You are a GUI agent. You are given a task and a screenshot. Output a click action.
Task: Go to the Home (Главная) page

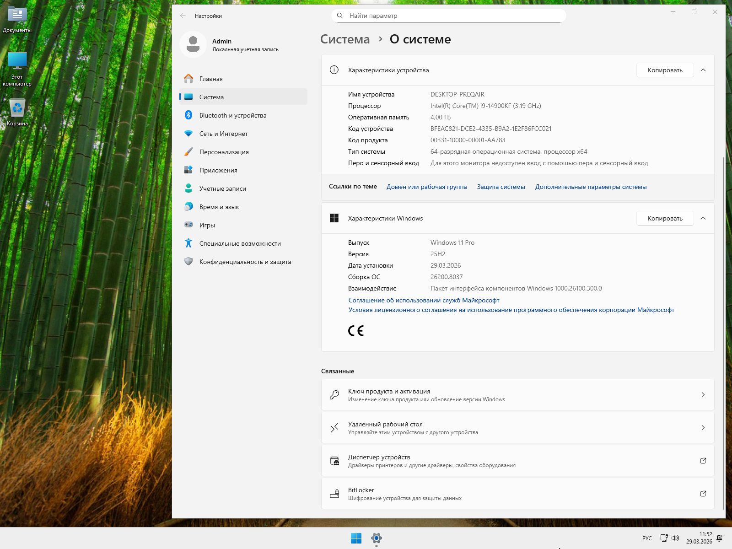click(x=211, y=79)
